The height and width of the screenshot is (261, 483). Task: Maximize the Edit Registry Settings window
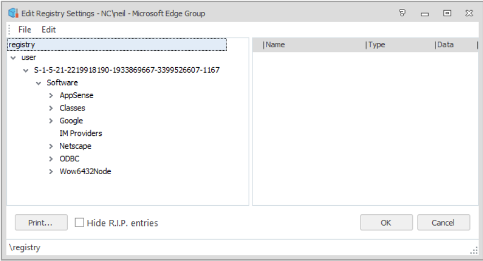click(447, 13)
